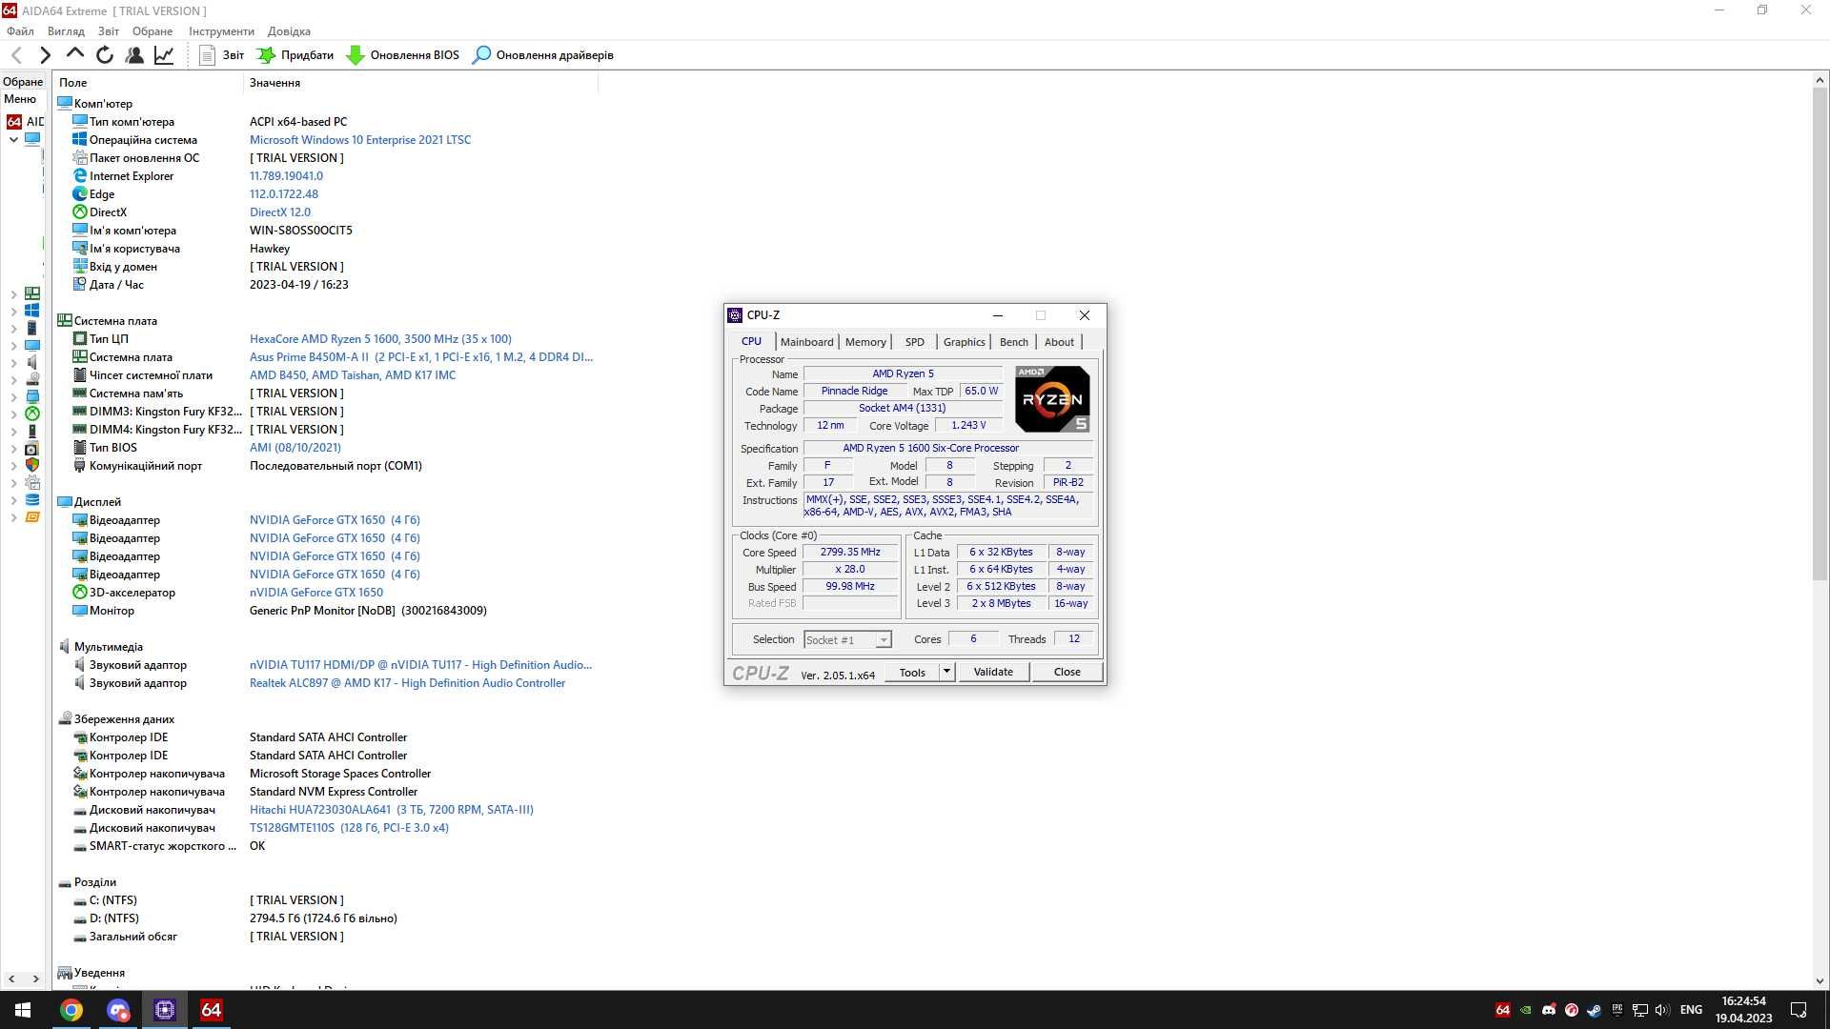The image size is (1830, 1029).
Task: Open Asus Prime B450M-A II link
Action: pyautogui.click(x=420, y=357)
